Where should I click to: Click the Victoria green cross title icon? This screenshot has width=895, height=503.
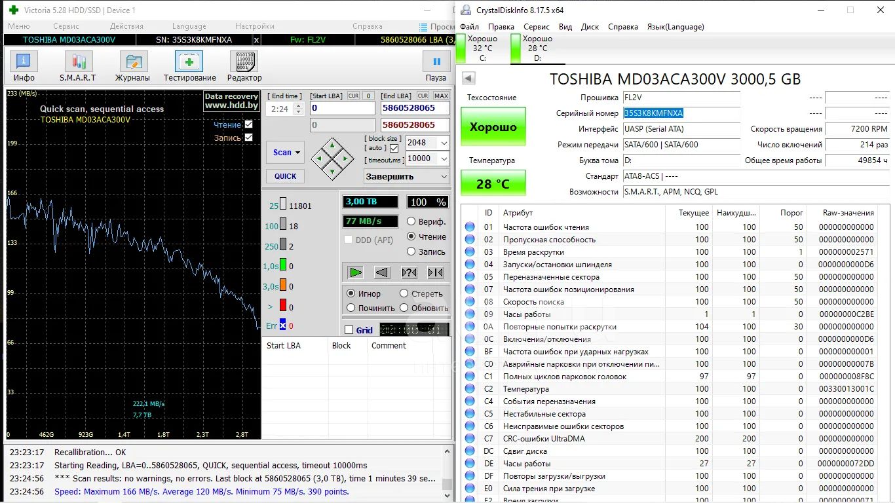(13, 10)
